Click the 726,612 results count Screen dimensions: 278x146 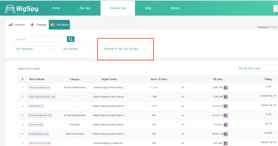pos(29,69)
